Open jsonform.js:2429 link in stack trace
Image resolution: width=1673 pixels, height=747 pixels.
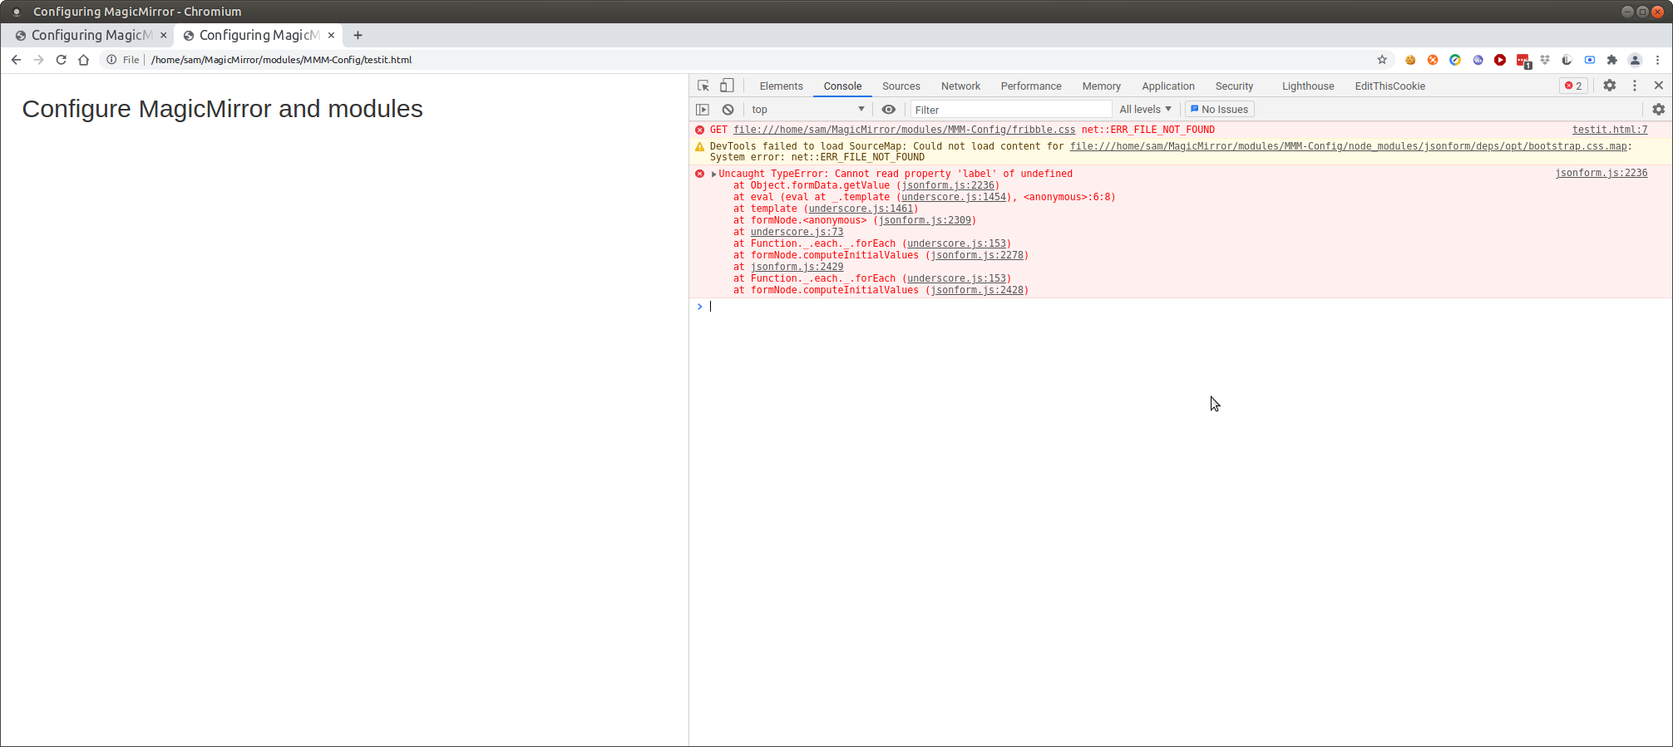pos(797,267)
